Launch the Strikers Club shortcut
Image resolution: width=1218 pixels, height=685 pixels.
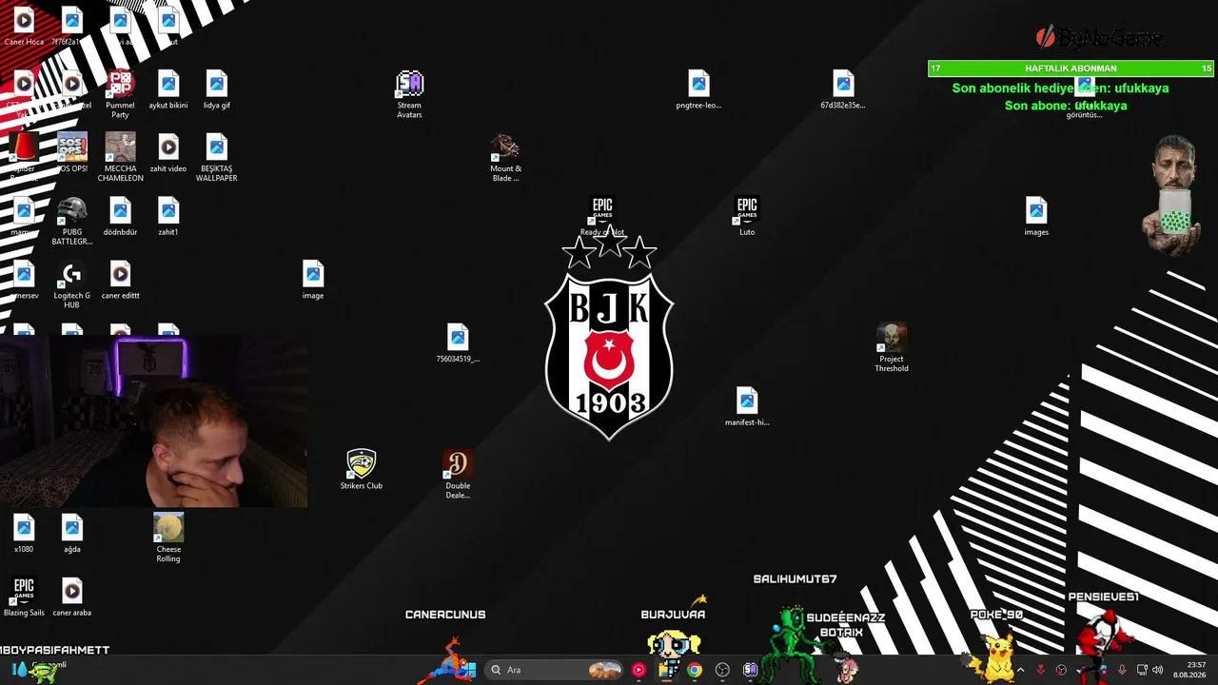pyautogui.click(x=362, y=470)
